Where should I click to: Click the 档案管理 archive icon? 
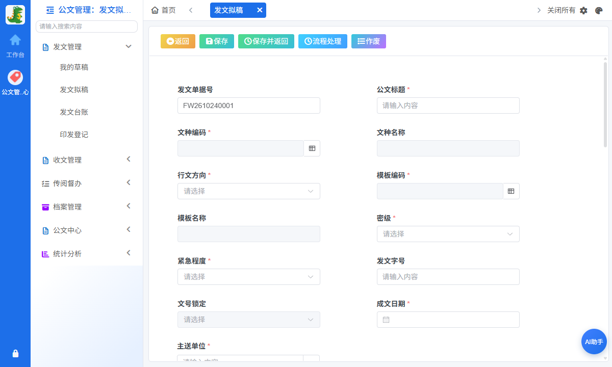(45, 207)
